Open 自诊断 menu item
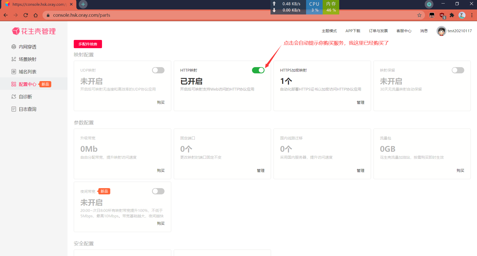Screen dimensions: 477x256 click(x=25, y=97)
